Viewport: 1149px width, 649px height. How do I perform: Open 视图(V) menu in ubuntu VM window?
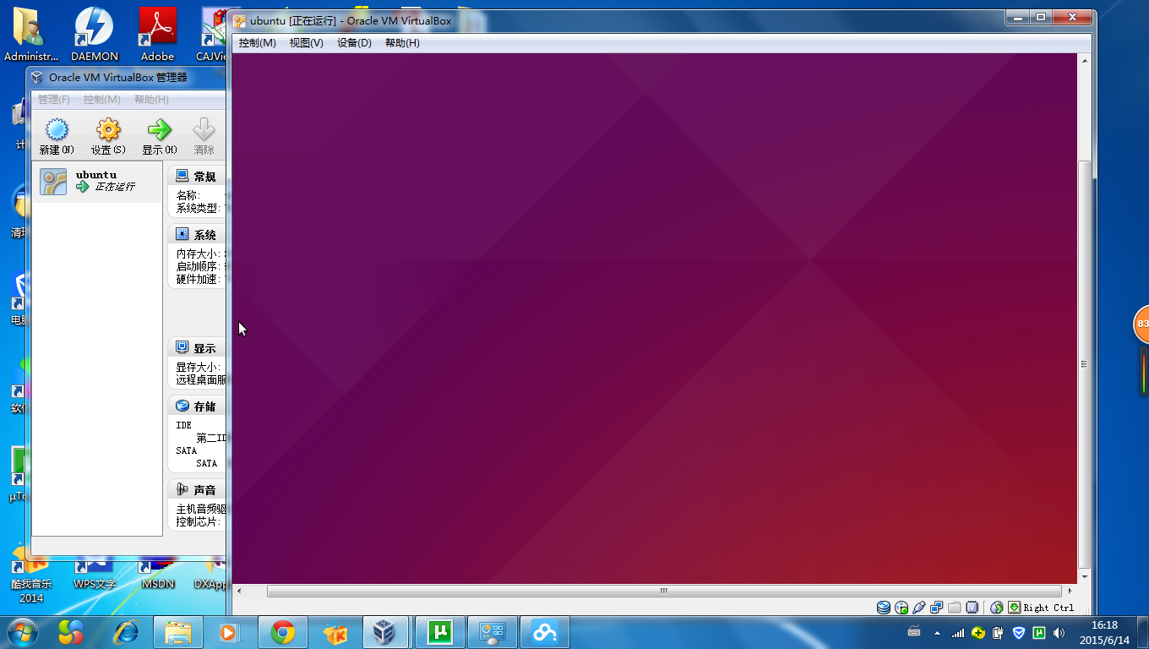[306, 43]
